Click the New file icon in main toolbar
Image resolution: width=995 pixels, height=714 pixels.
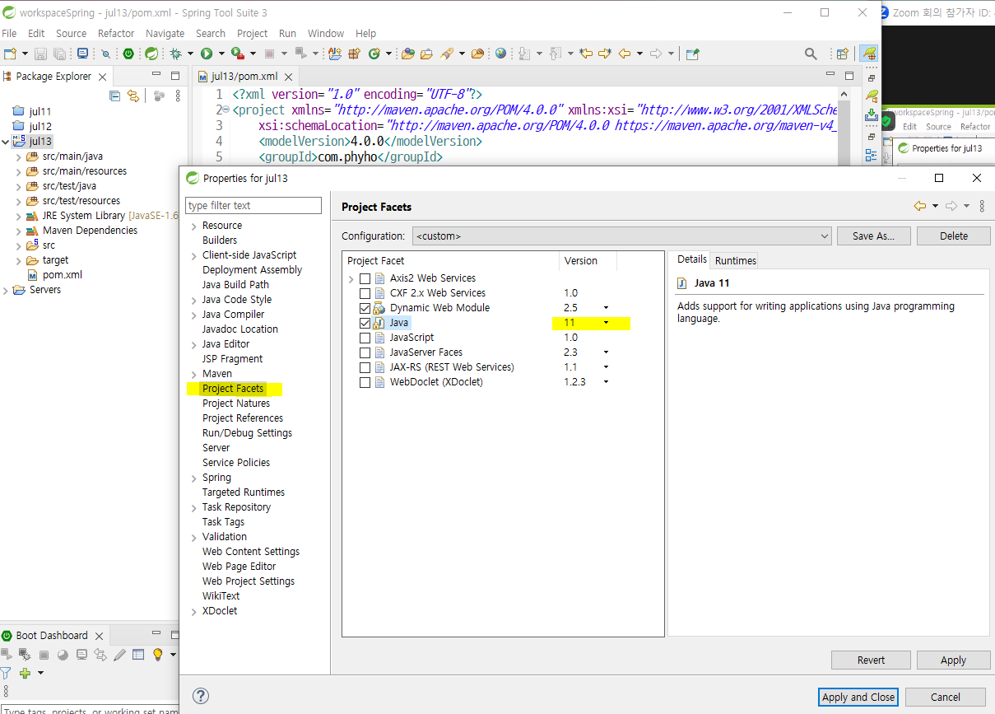[10, 54]
